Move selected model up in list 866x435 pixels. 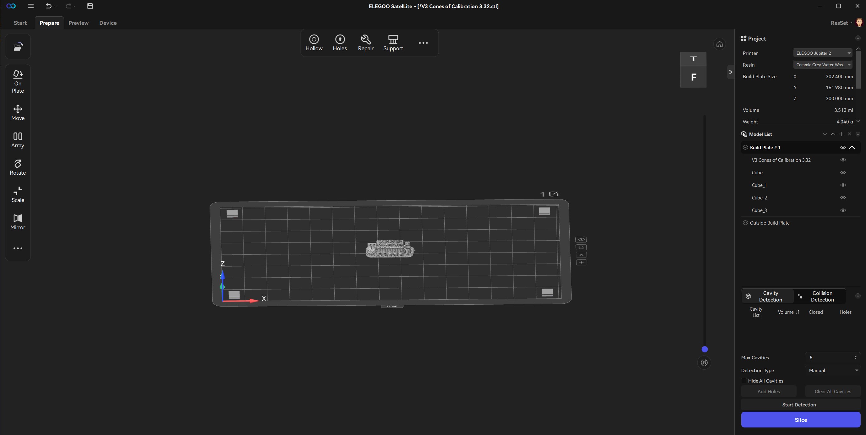pos(833,134)
